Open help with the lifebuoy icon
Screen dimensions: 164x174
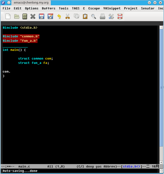pyautogui.click(x=120, y=16)
